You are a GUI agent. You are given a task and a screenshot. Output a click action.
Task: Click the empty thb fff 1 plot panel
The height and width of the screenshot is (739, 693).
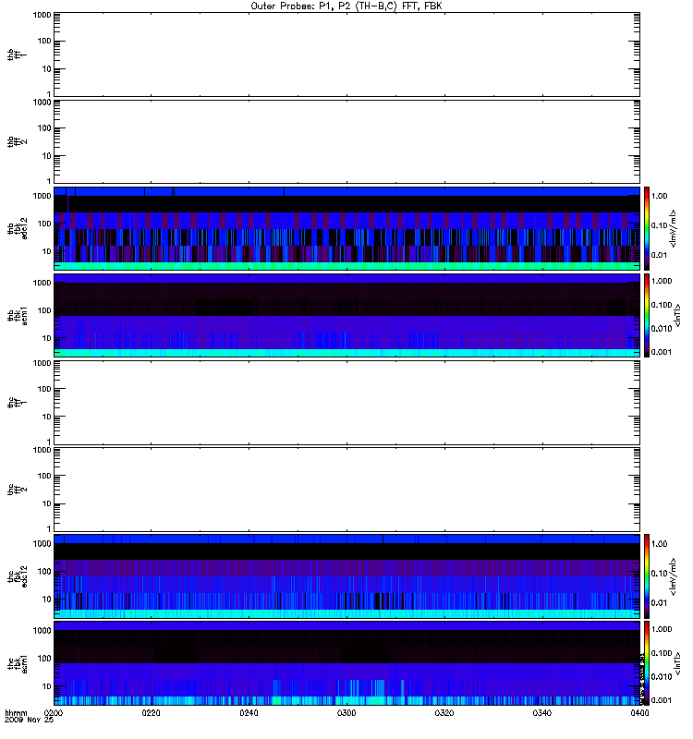[346, 55]
